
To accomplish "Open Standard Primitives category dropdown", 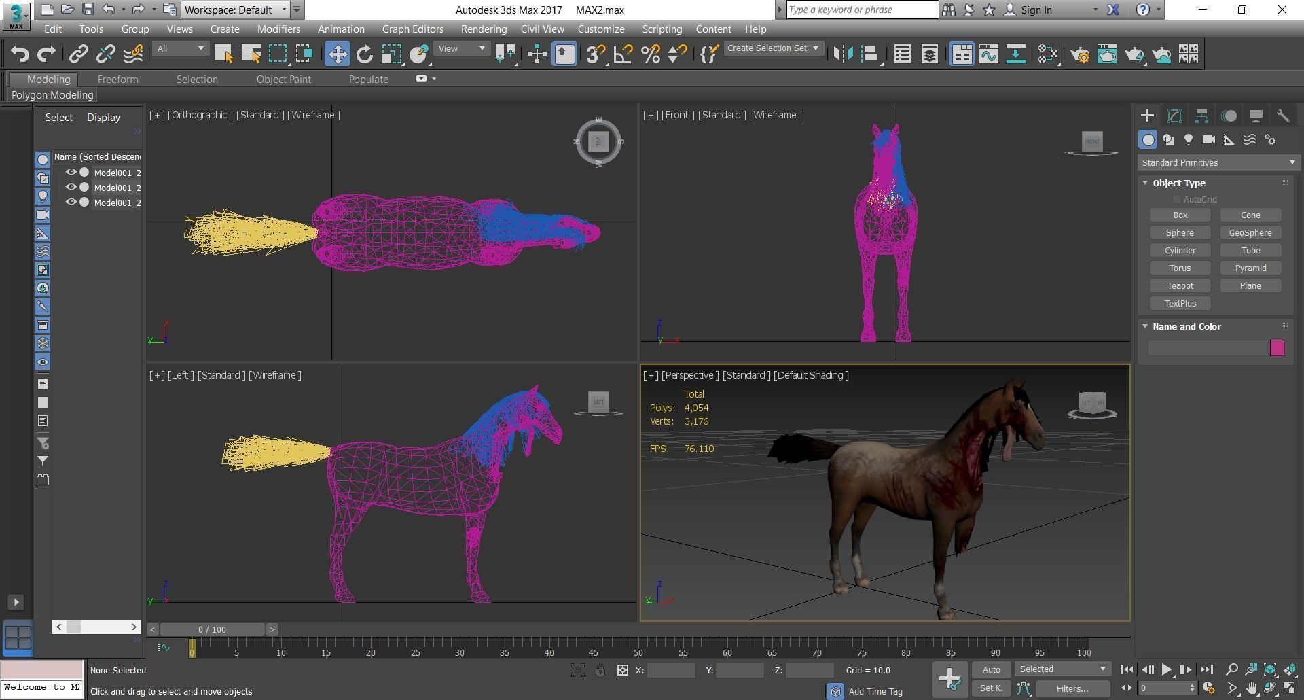I will tap(1218, 162).
